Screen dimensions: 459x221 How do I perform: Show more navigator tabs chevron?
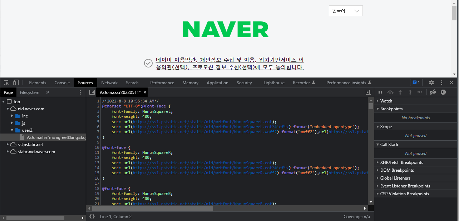coord(48,92)
